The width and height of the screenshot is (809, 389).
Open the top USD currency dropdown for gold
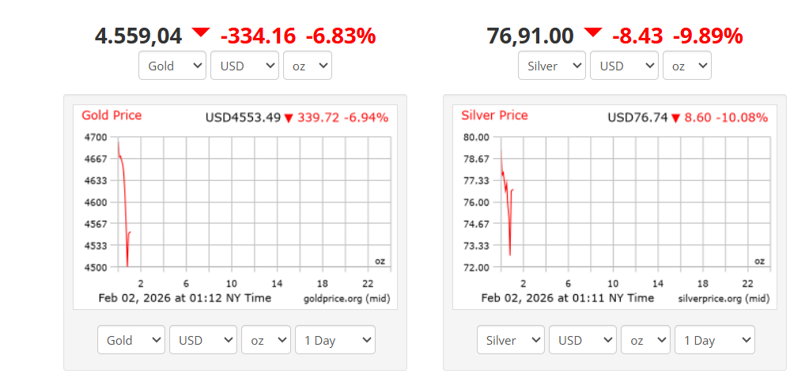pyautogui.click(x=244, y=66)
